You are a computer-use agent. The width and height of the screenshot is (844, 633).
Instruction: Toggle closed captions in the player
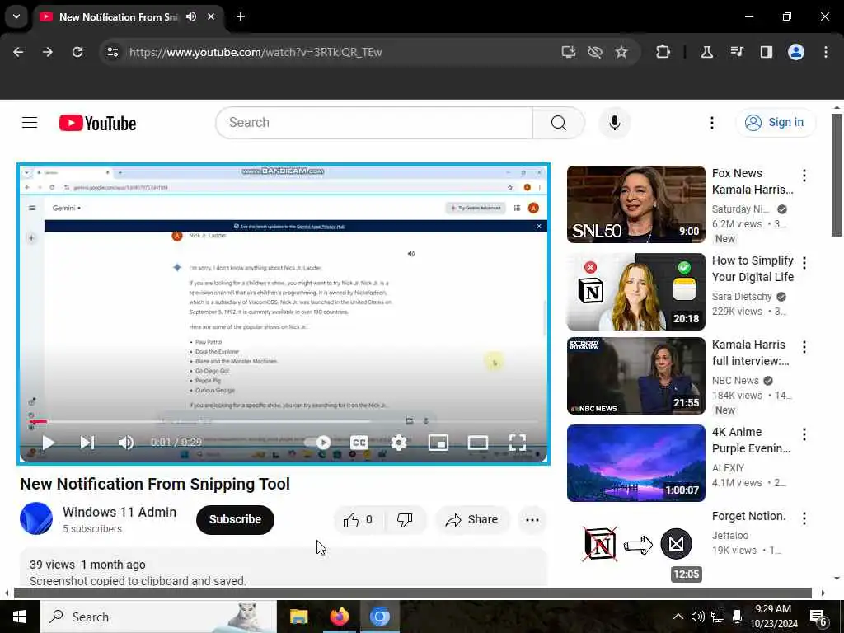click(x=359, y=443)
